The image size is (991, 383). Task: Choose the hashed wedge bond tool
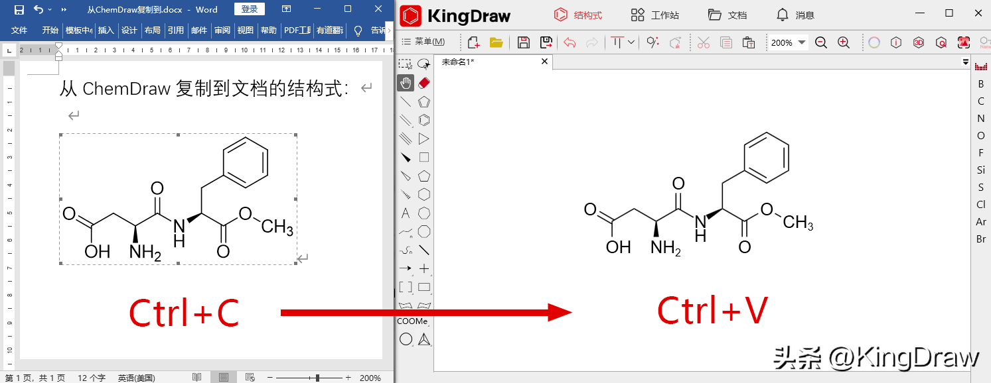pos(405,194)
